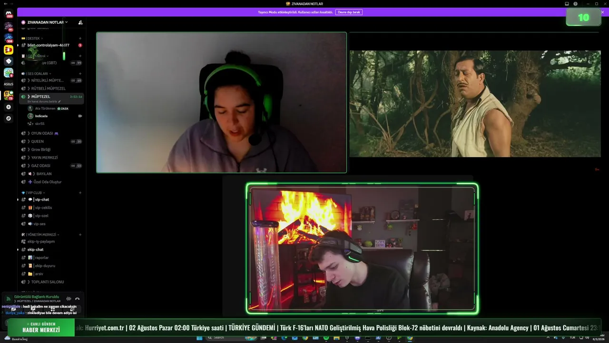This screenshot has width=609, height=343.
Task: Open the vip-cekilis channel
Action: click(x=51, y=208)
